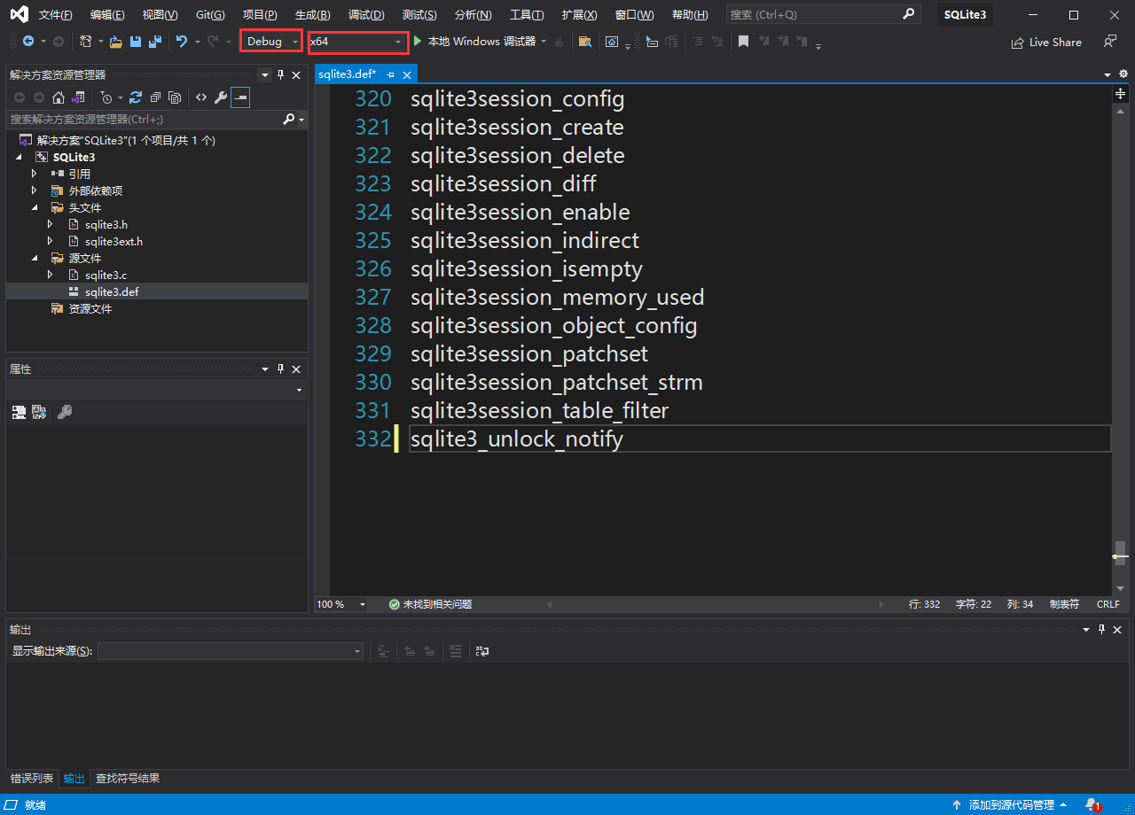
Task: Click the find in files folder icon
Action: coord(584,42)
